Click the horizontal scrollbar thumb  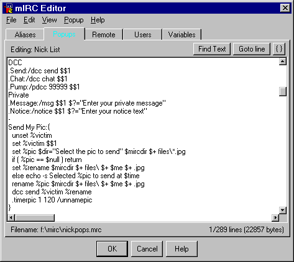[x=35, y=218]
